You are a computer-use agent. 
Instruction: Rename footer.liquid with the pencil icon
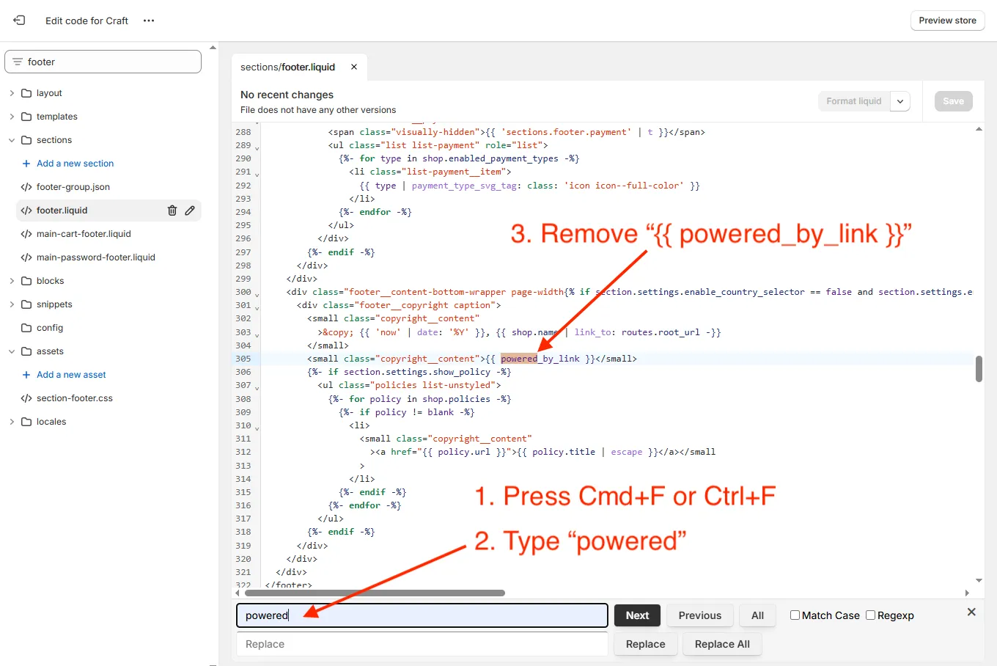[x=190, y=211]
